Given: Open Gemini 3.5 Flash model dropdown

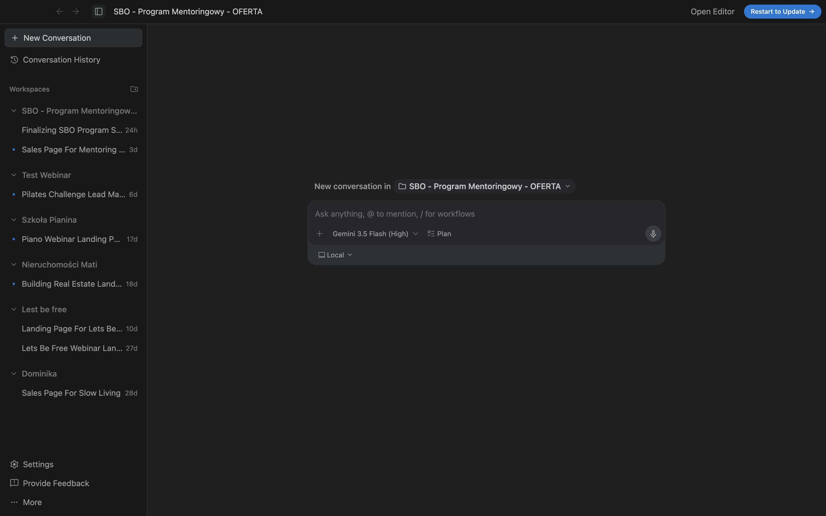Looking at the screenshot, I should click(375, 234).
